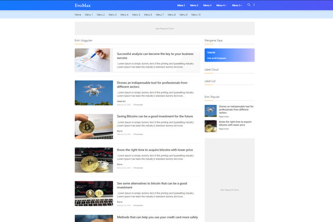Click the 'Label Cloud' widget heading
The height and width of the screenshot is (222, 333).
click(x=211, y=70)
